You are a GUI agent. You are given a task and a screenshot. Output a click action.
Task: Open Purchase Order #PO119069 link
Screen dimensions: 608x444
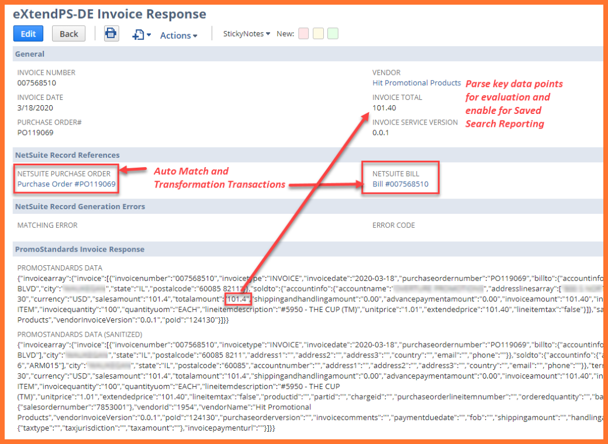click(66, 184)
